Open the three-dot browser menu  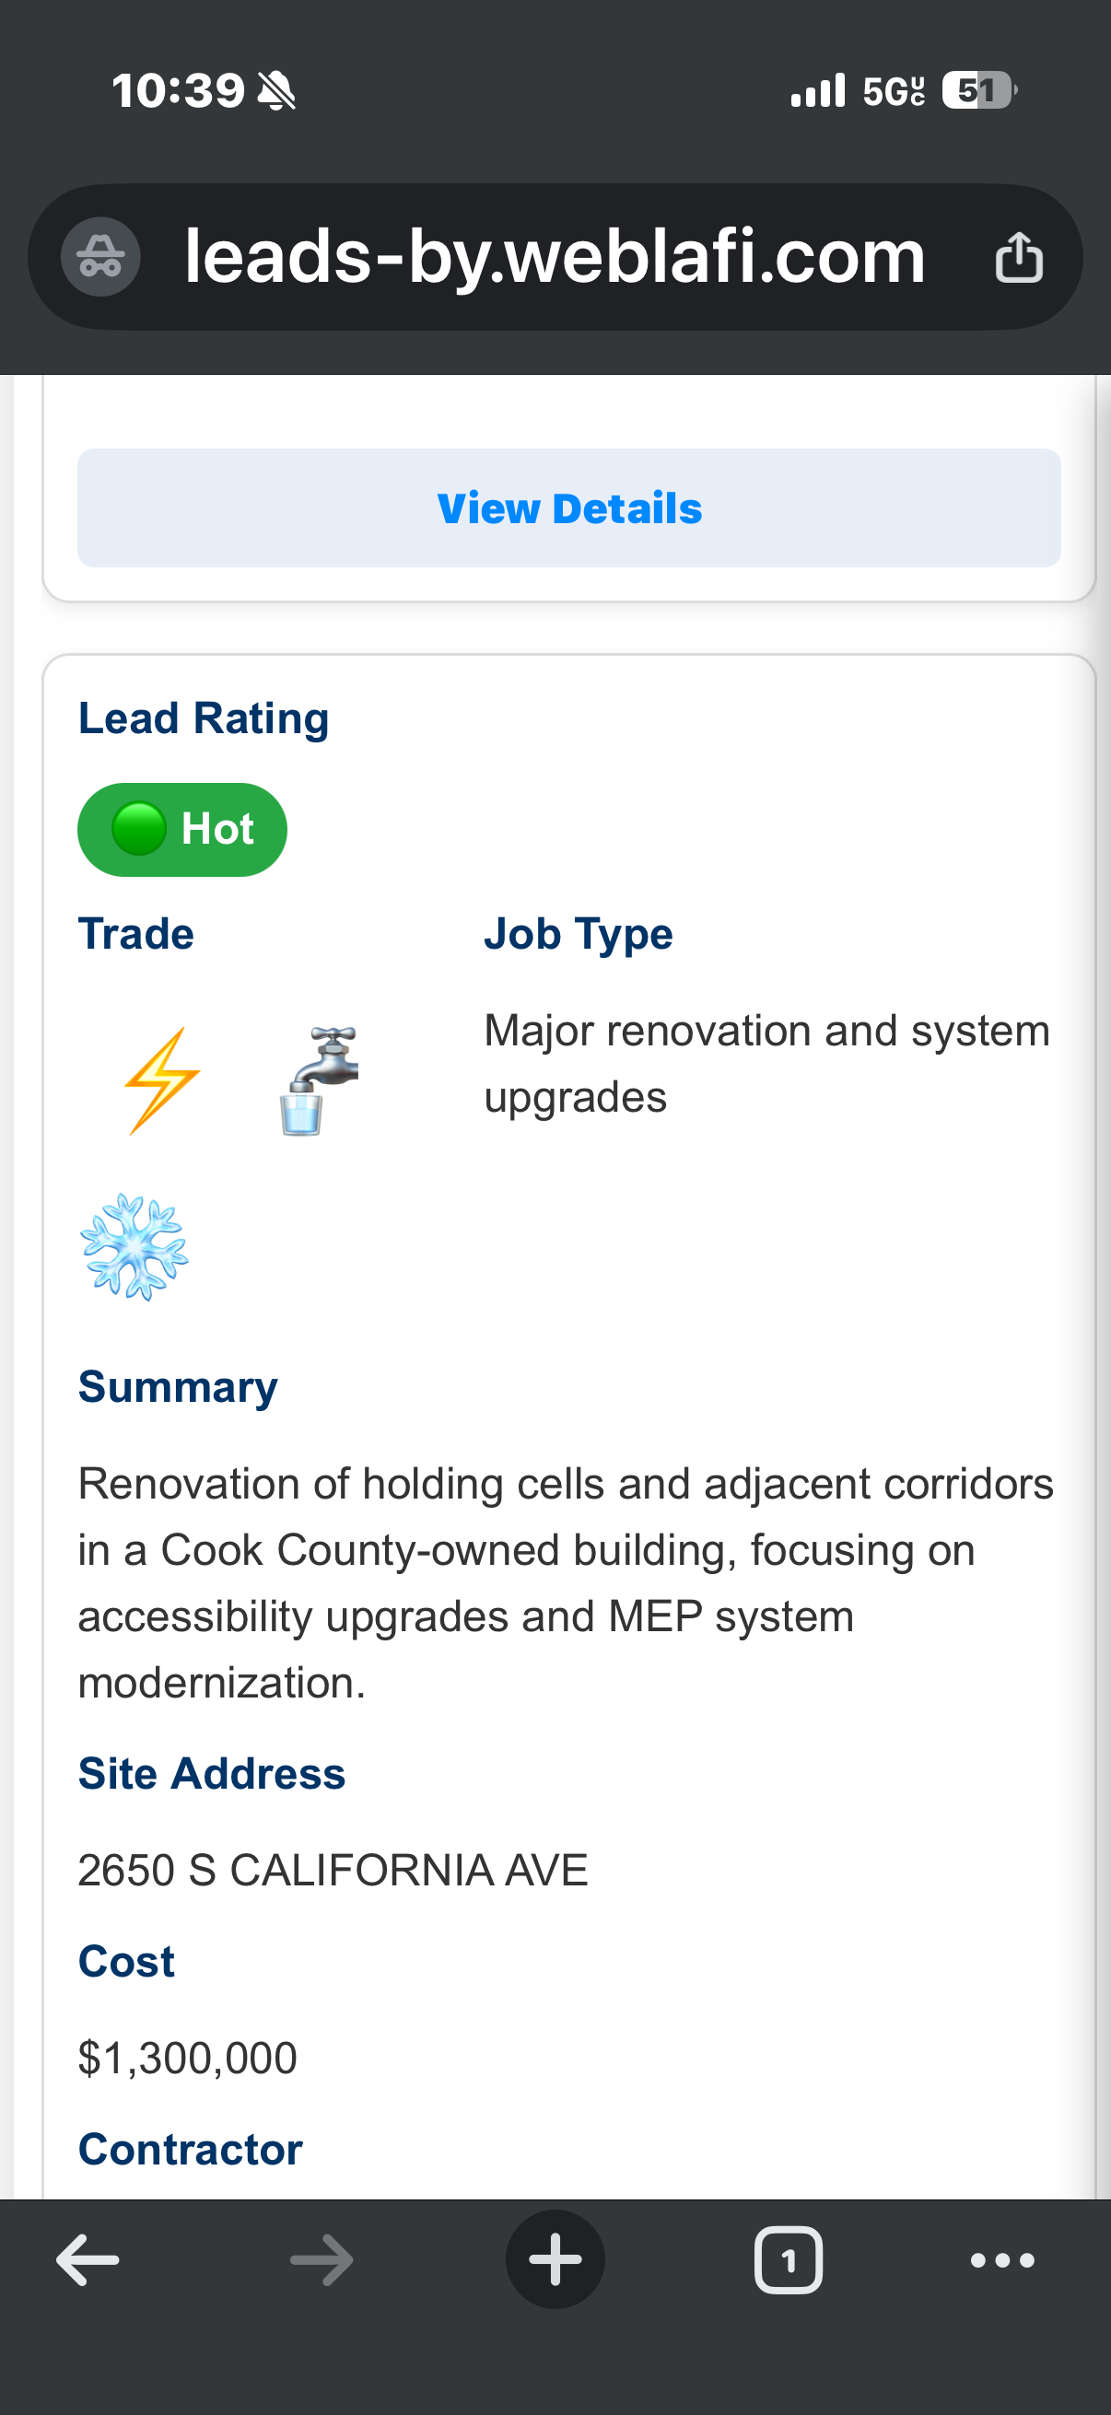pos(1002,2260)
